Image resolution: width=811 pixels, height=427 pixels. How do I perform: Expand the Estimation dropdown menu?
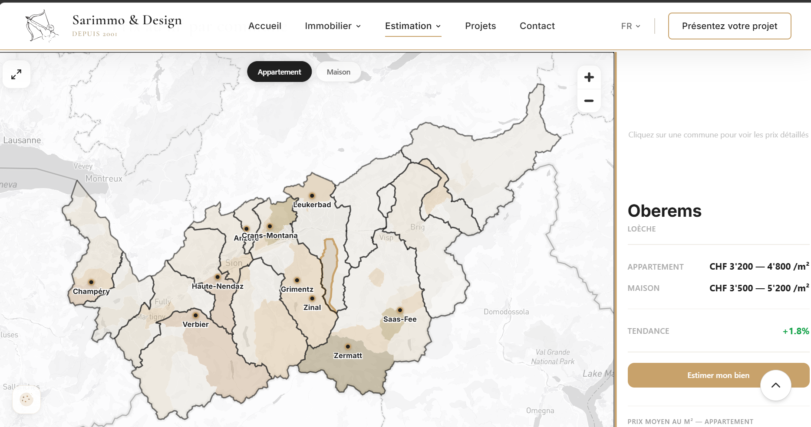click(x=412, y=26)
